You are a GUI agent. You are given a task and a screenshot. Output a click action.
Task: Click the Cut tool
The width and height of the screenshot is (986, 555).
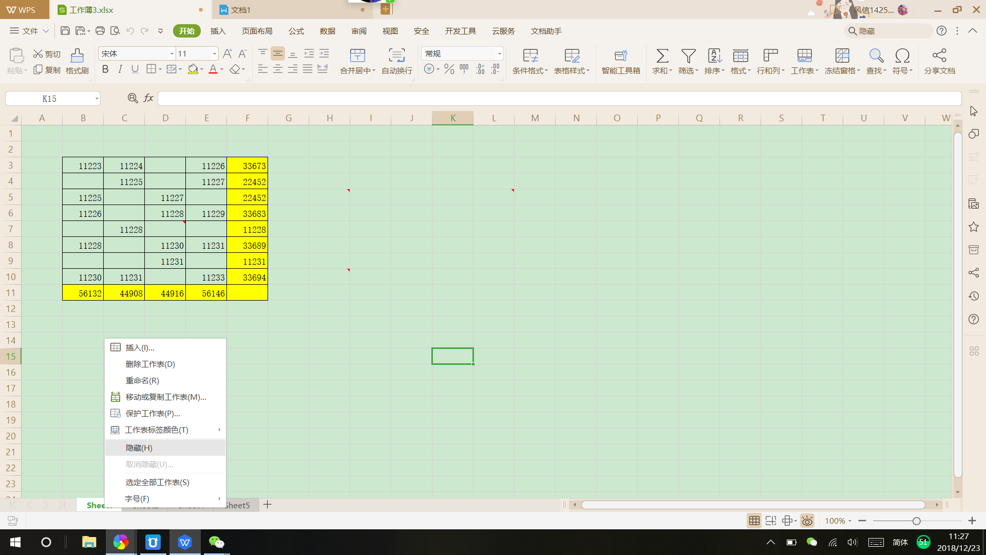[47, 54]
